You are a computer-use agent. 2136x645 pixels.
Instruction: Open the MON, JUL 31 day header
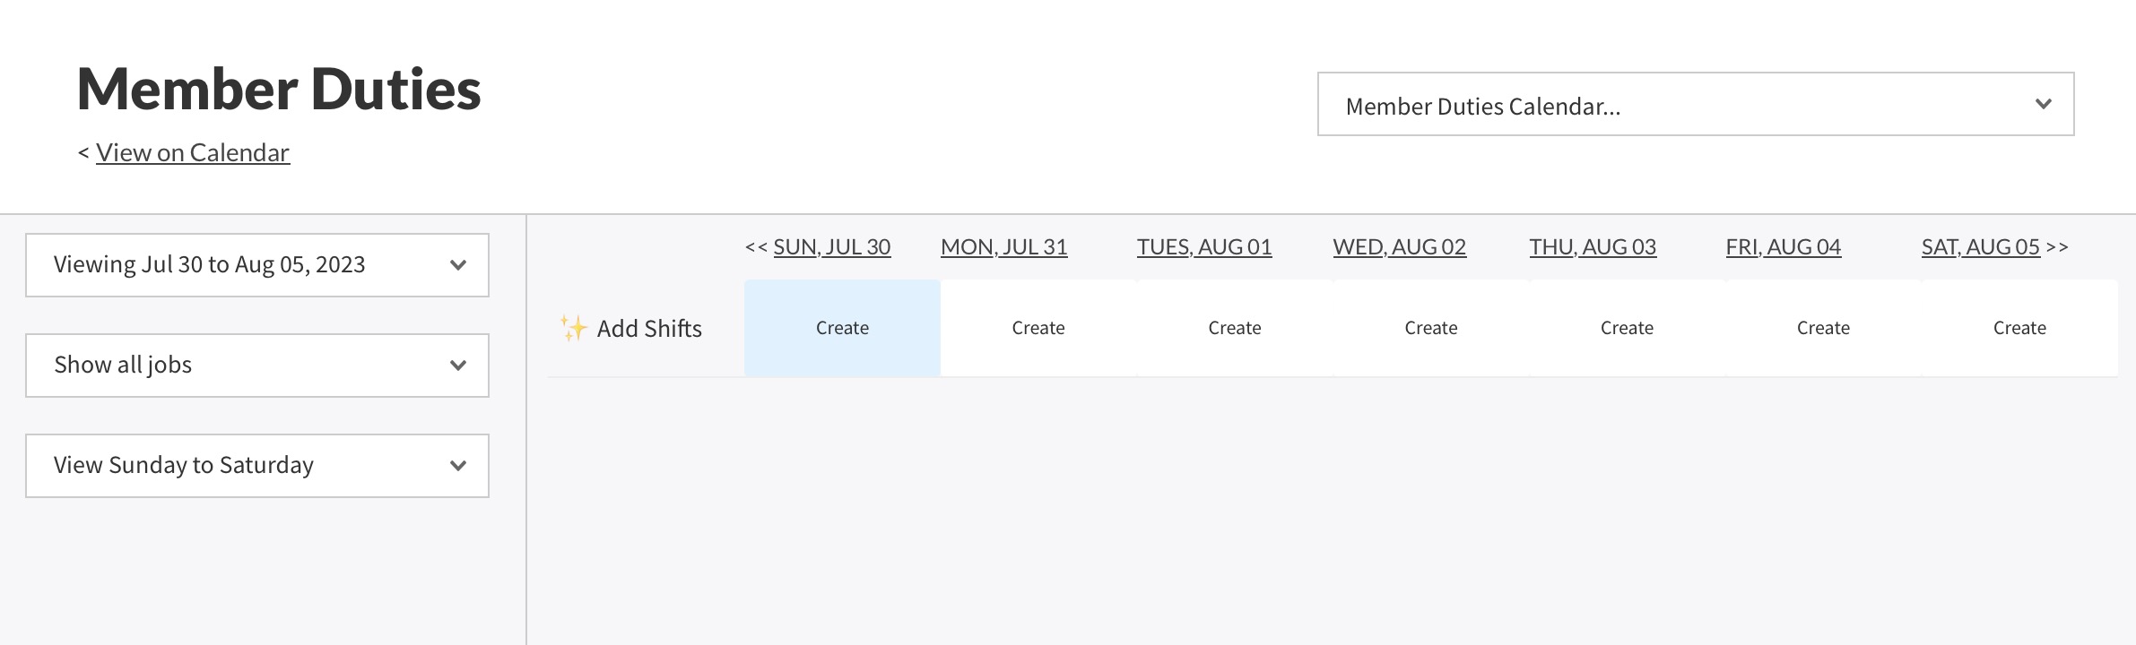[1003, 247]
